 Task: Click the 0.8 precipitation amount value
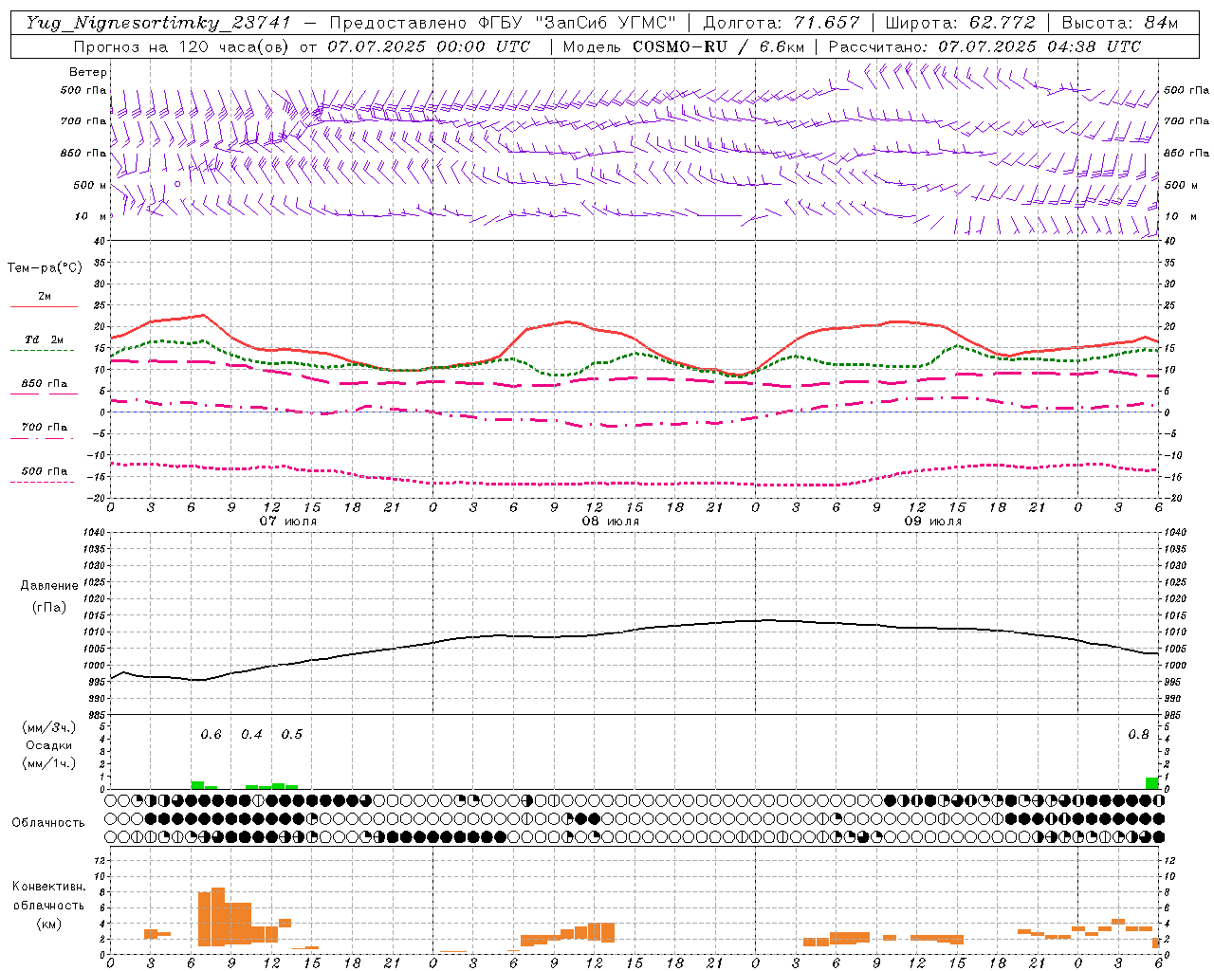click(x=1138, y=735)
